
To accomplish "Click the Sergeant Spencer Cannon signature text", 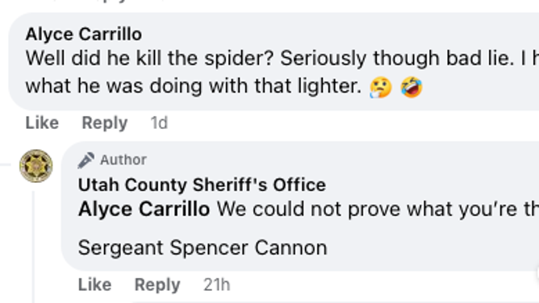I will pos(203,247).
